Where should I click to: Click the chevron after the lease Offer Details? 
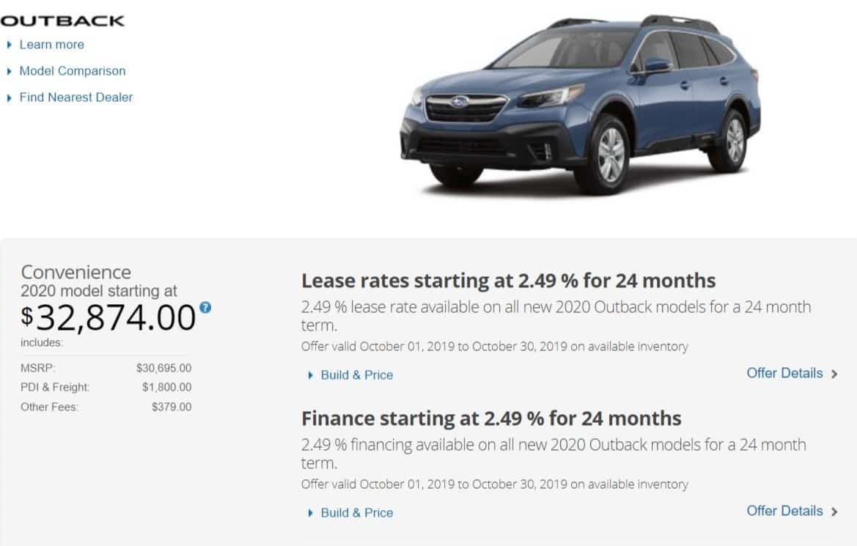tap(835, 373)
